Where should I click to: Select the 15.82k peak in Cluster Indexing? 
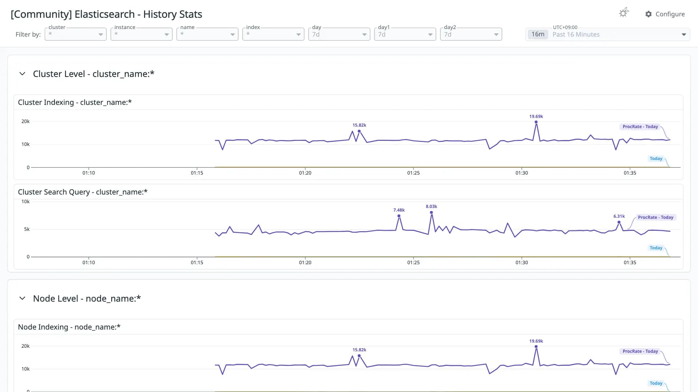coord(359,131)
